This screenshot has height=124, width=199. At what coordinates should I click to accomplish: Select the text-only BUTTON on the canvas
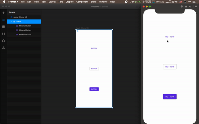[94, 48]
